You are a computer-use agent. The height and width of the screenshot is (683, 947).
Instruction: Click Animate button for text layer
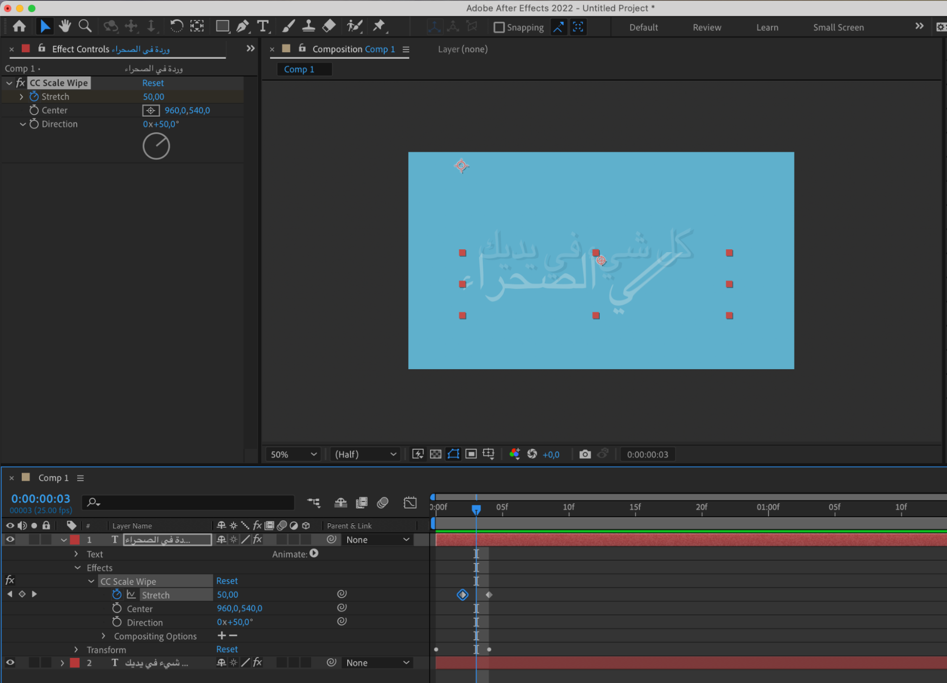coord(314,554)
